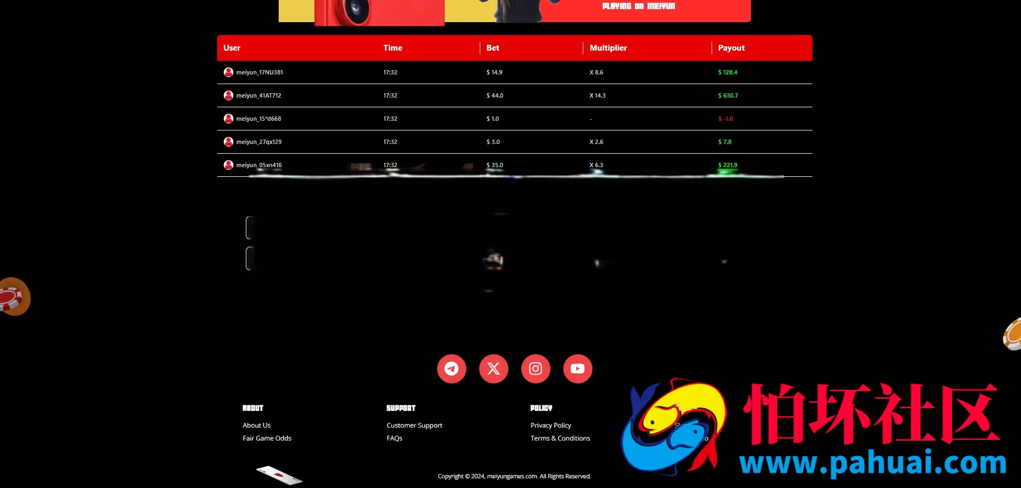The width and height of the screenshot is (1021, 488).
Task: Open the YouTube social icon
Action: (578, 369)
